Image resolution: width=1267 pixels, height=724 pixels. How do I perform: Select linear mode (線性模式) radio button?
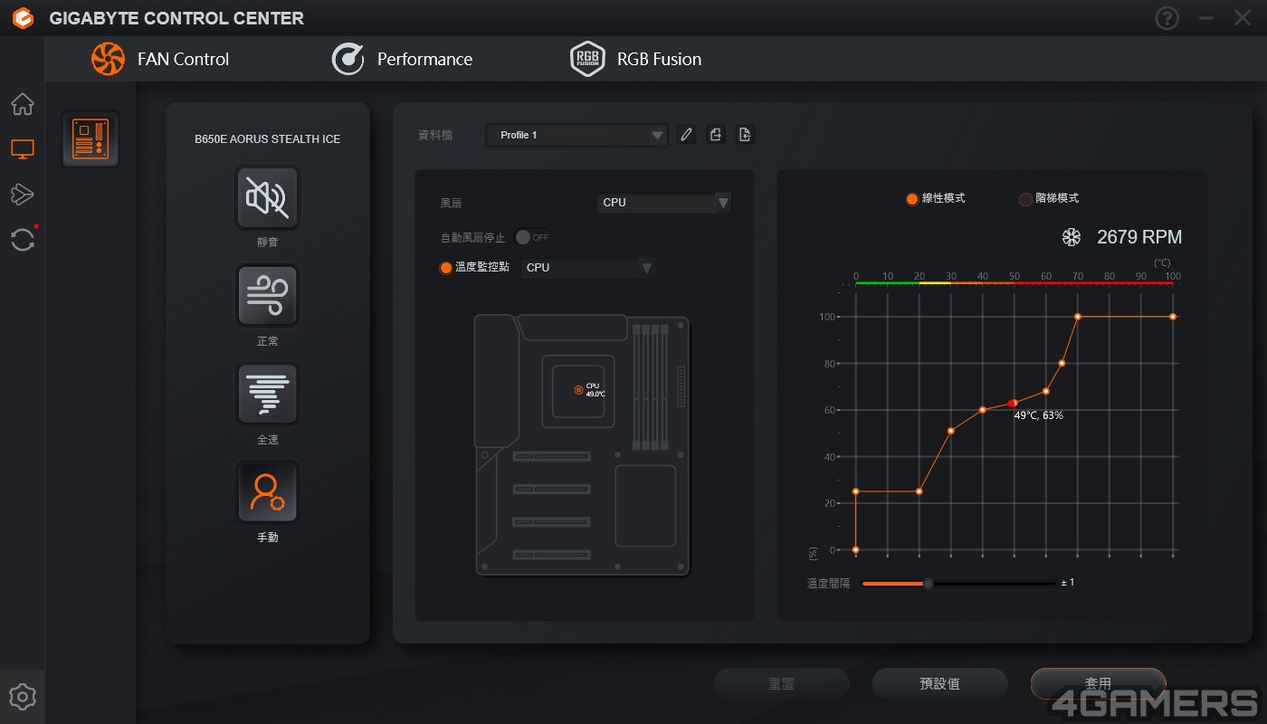tap(912, 199)
